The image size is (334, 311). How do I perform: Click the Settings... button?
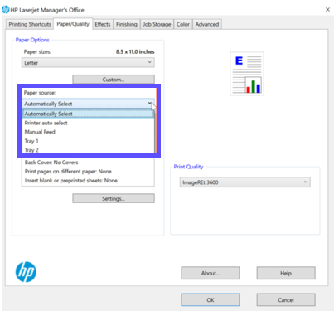coord(114,198)
